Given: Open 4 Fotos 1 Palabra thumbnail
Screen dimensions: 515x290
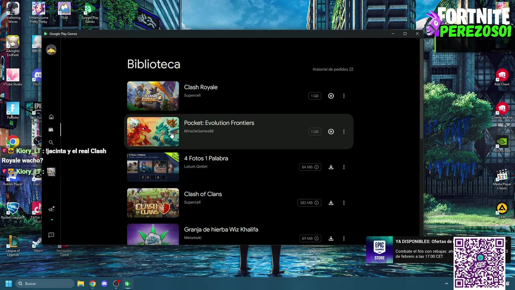Looking at the screenshot, I should click(153, 167).
